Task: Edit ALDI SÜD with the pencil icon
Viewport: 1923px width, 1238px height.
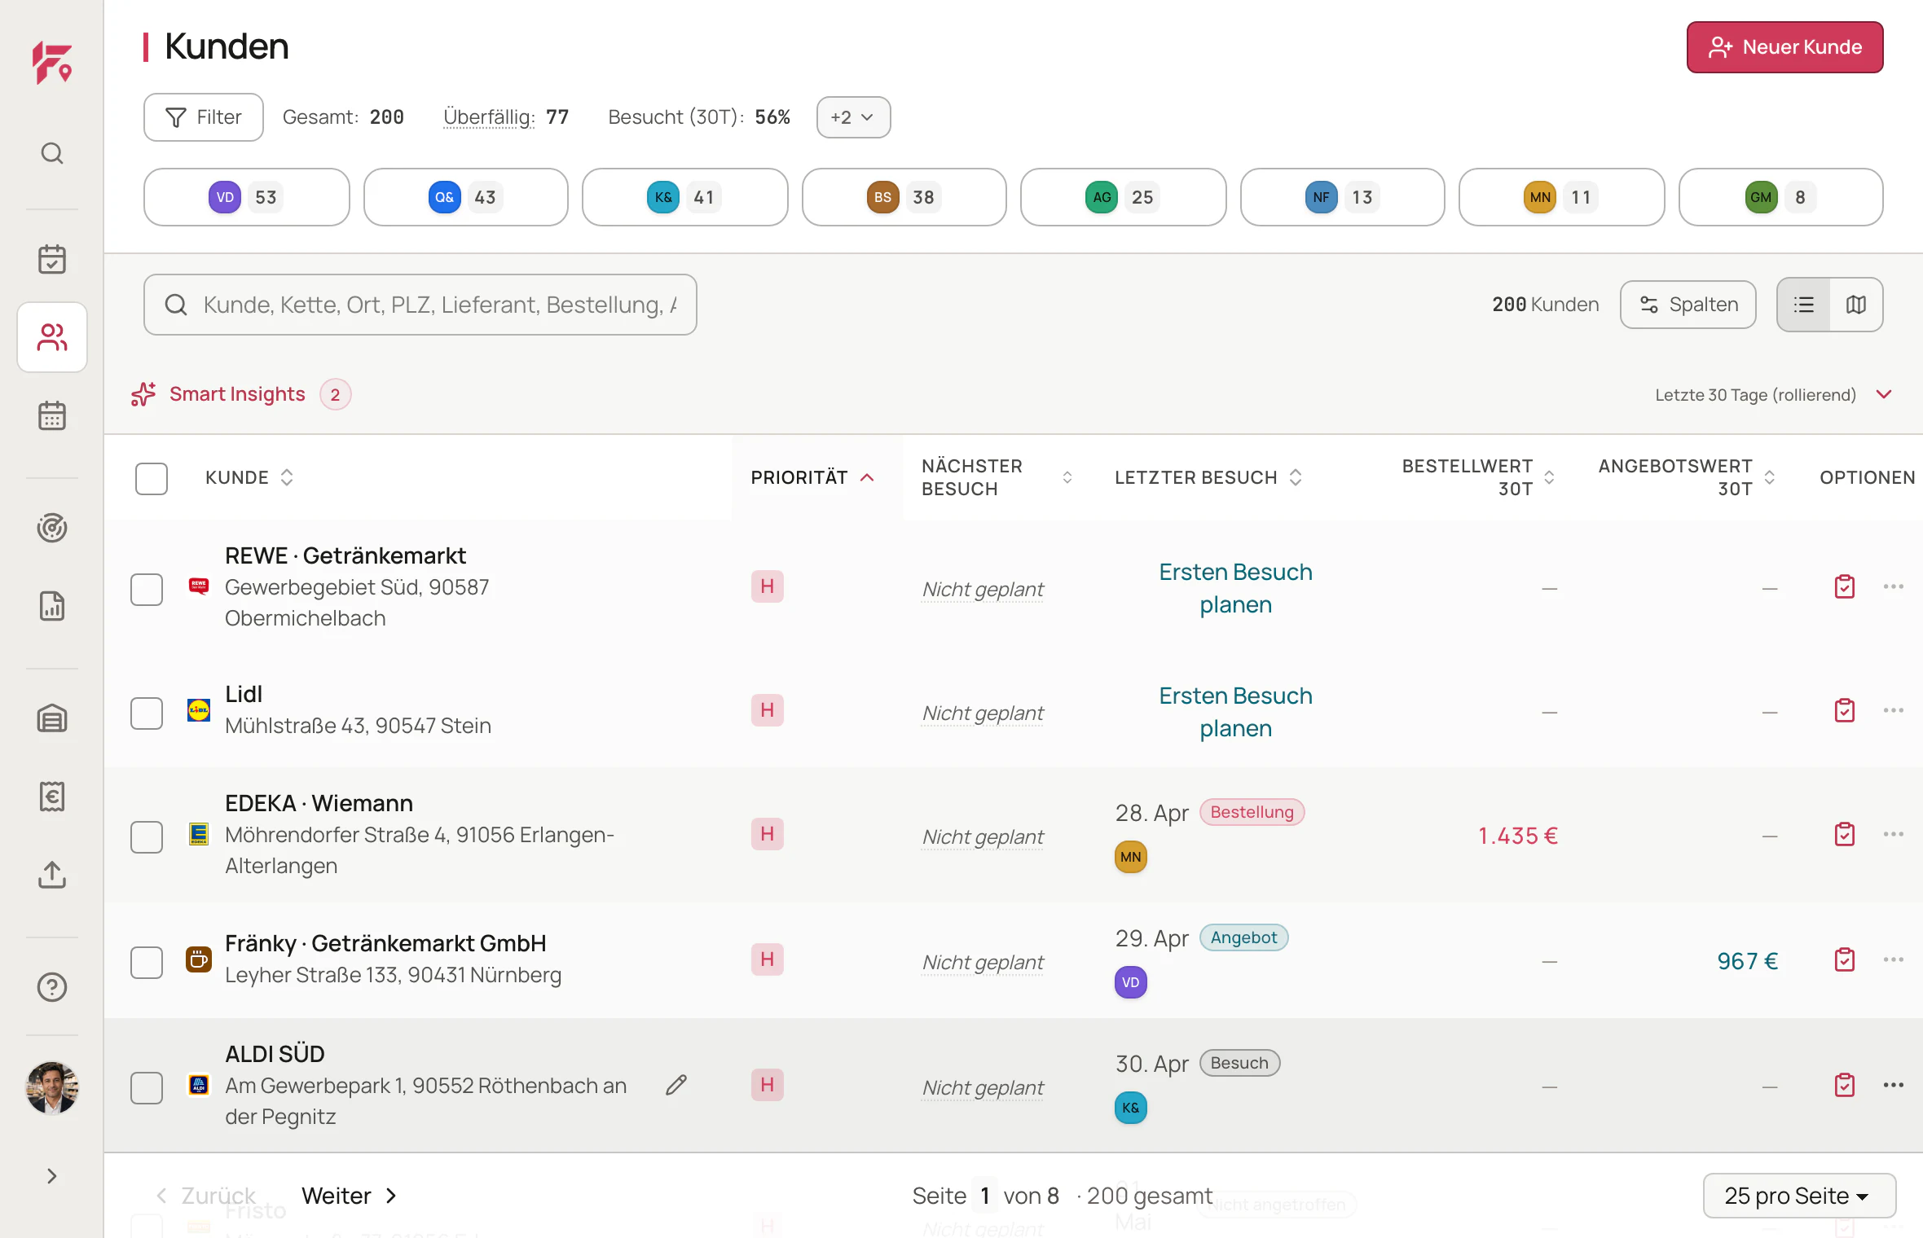Action: 676,1085
